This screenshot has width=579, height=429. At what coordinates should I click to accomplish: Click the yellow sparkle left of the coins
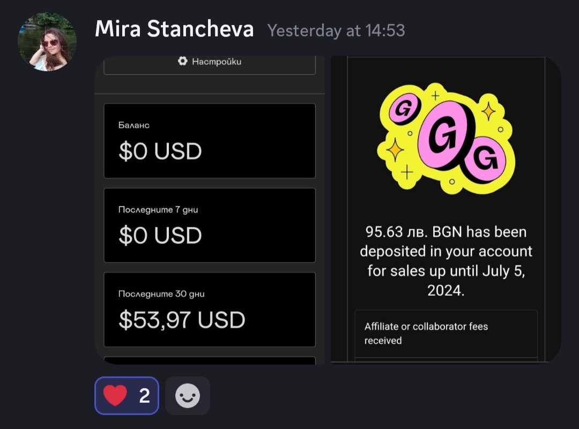point(395,150)
